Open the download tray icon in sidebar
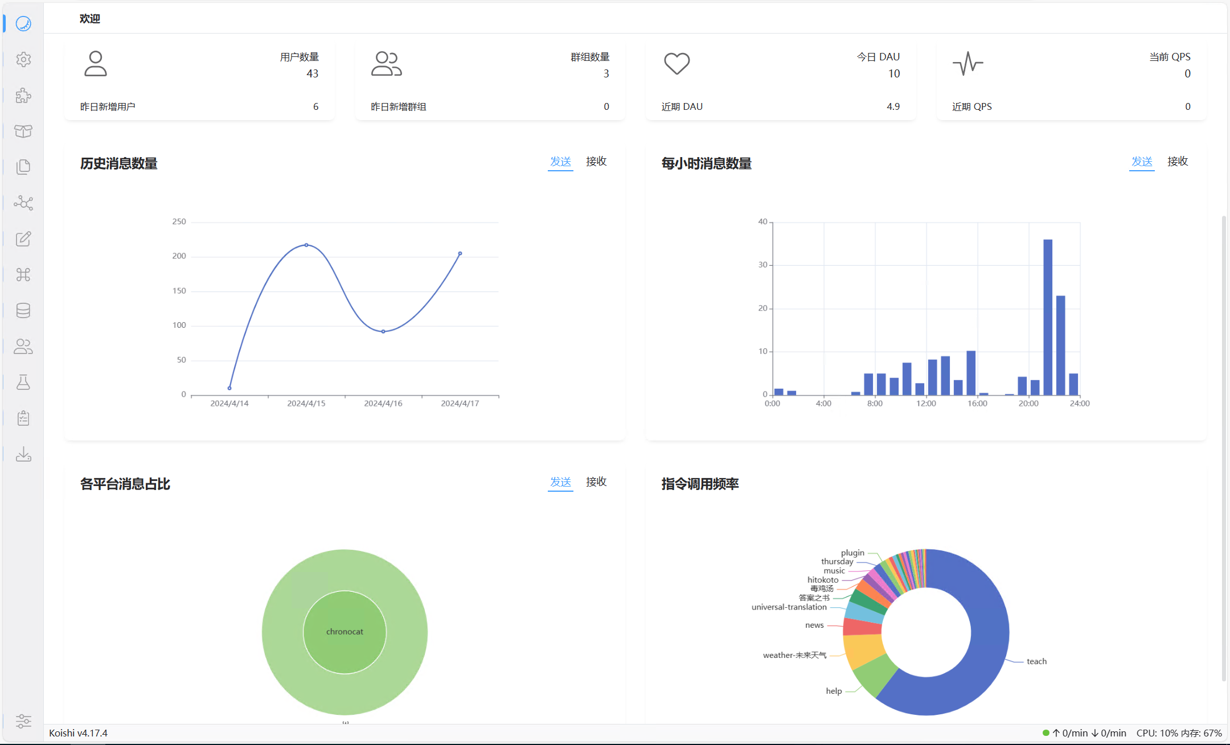 23,454
